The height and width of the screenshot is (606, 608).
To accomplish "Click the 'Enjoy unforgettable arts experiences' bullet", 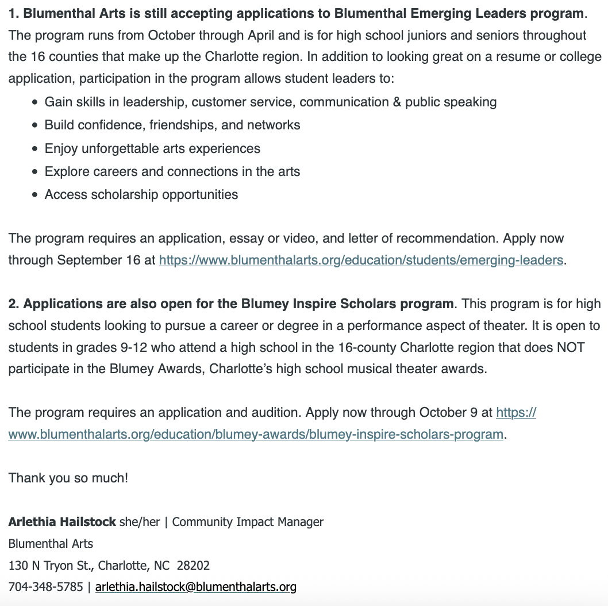I will point(152,148).
